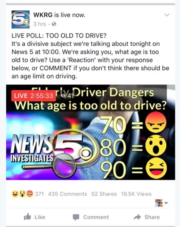Click the red LIVE timer badge
The width and height of the screenshot is (180, 227).
point(34,96)
